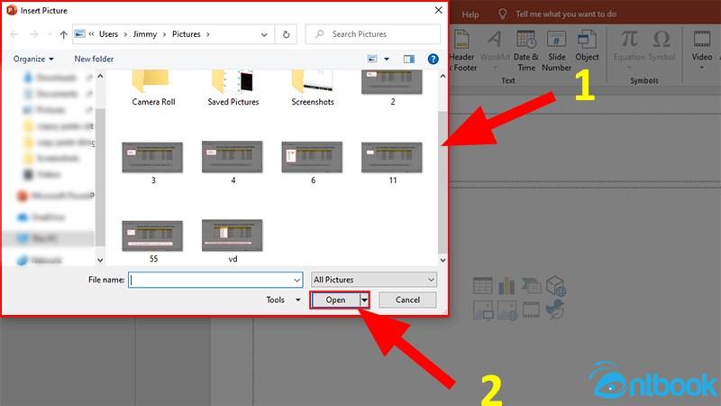Click the New folder button
The width and height of the screenshot is (721, 406).
(94, 59)
